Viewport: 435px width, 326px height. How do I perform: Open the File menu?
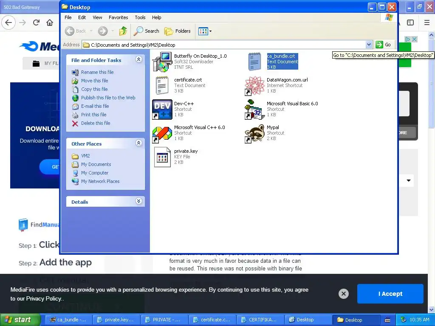click(68, 17)
